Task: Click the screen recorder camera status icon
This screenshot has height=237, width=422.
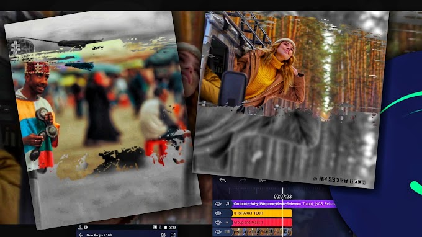Action: [86, 227]
